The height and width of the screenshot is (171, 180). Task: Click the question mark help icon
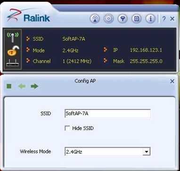pos(164,19)
